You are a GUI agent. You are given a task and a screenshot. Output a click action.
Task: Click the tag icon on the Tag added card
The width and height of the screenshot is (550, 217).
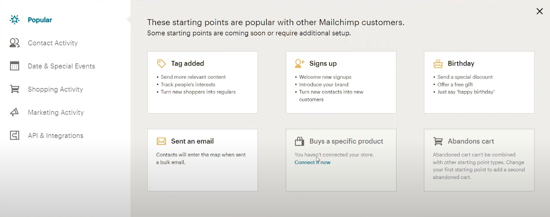click(161, 63)
